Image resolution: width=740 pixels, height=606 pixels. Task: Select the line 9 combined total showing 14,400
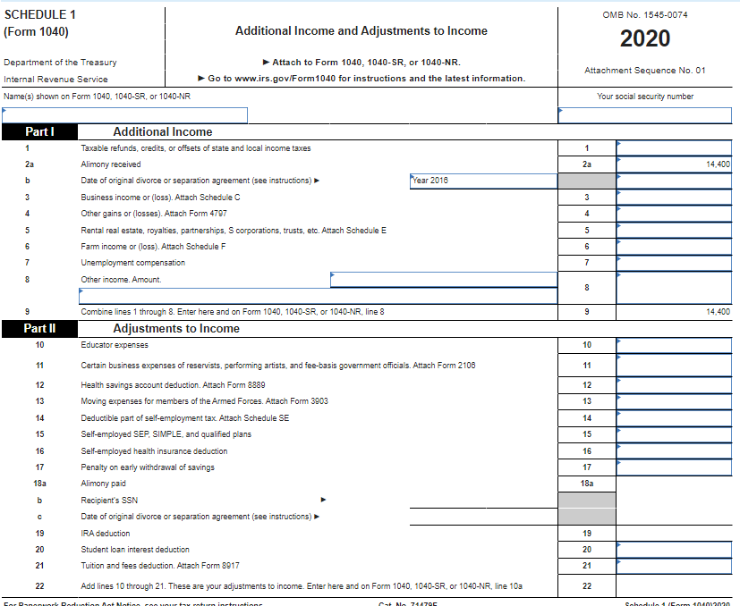[676, 311]
